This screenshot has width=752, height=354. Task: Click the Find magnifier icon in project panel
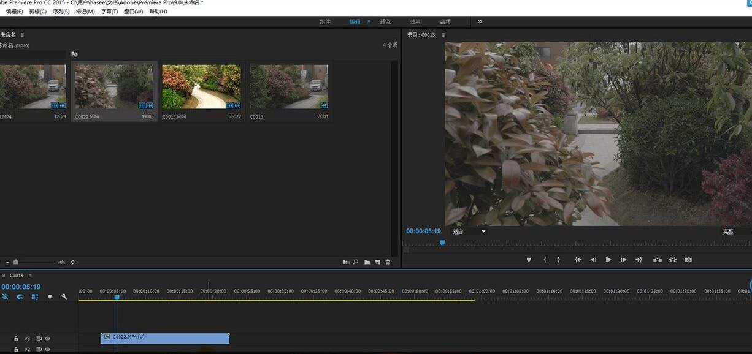click(x=356, y=262)
